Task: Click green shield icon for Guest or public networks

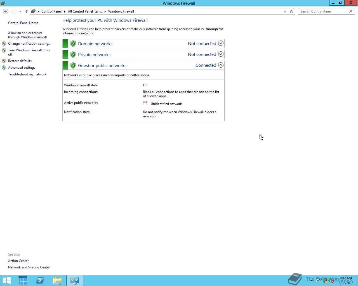Action: tap(73, 65)
